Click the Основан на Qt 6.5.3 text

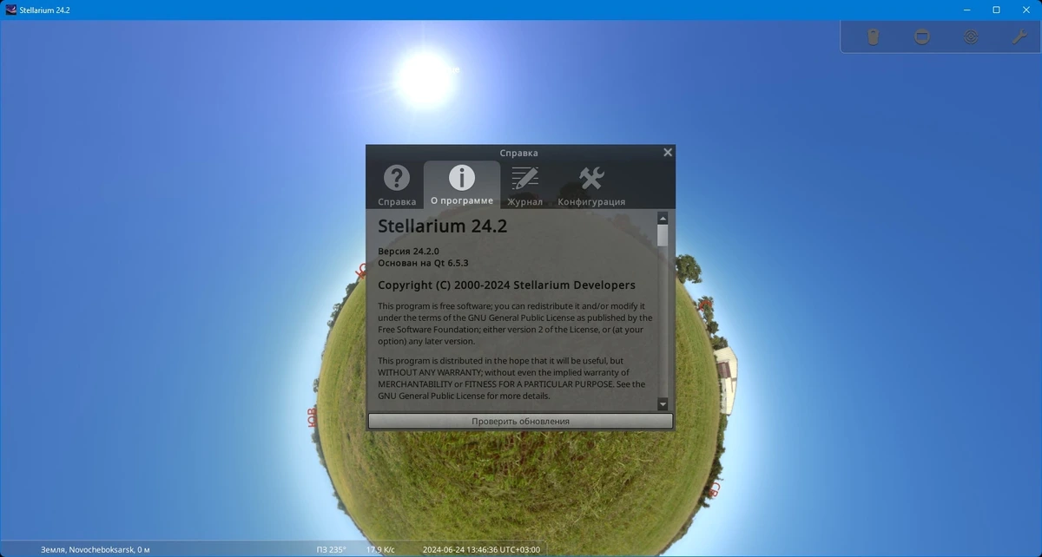pos(423,262)
